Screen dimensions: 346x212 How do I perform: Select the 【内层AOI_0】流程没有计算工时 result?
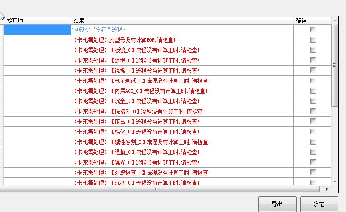click(x=158, y=91)
